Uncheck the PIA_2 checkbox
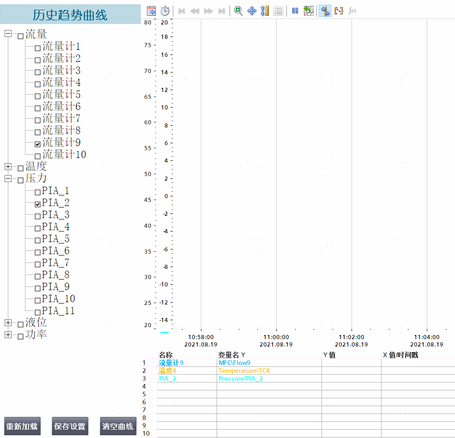 (x=37, y=204)
